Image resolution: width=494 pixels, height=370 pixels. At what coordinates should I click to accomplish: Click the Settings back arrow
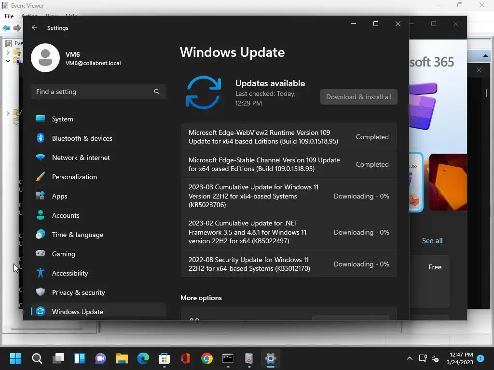click(x=34, y=27)
